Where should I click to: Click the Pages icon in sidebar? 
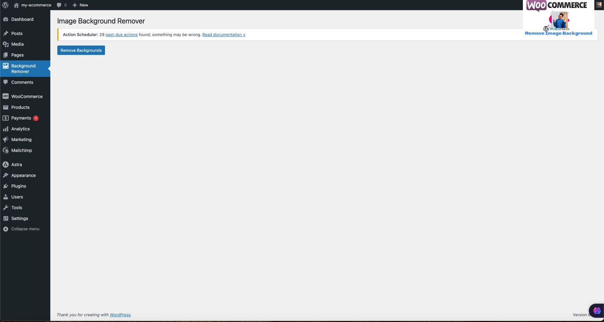pyautogui.click(x=6, y=55)
